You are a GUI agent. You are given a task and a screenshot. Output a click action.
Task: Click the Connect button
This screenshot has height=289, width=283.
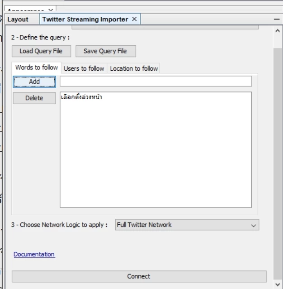[139, 276]
